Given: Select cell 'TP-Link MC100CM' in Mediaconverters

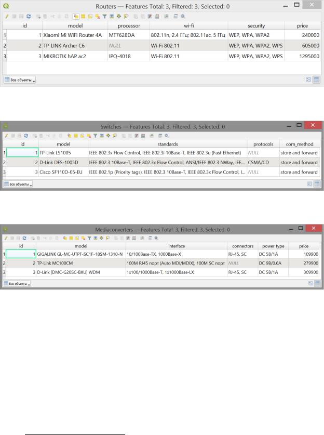Looking at the screenshot, I should tap(81, 263).
